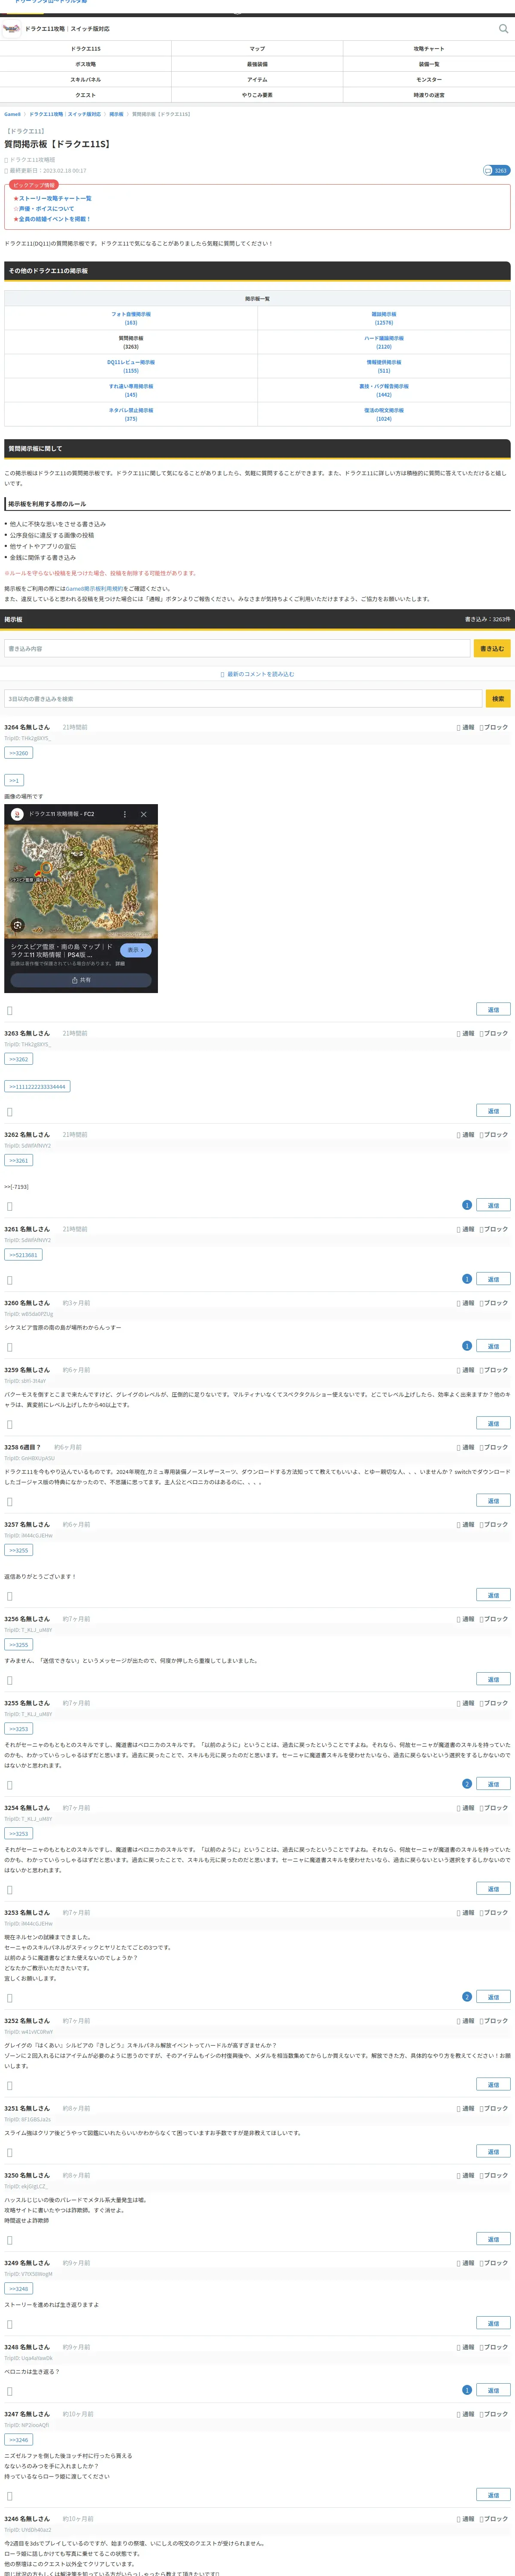Click >>3260 reply anchor on post 3264
515x2576 pixels.
click(x=19, y=753)
